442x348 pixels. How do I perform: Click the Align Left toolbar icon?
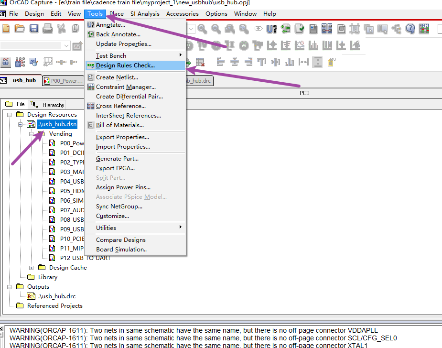point(220,62)
